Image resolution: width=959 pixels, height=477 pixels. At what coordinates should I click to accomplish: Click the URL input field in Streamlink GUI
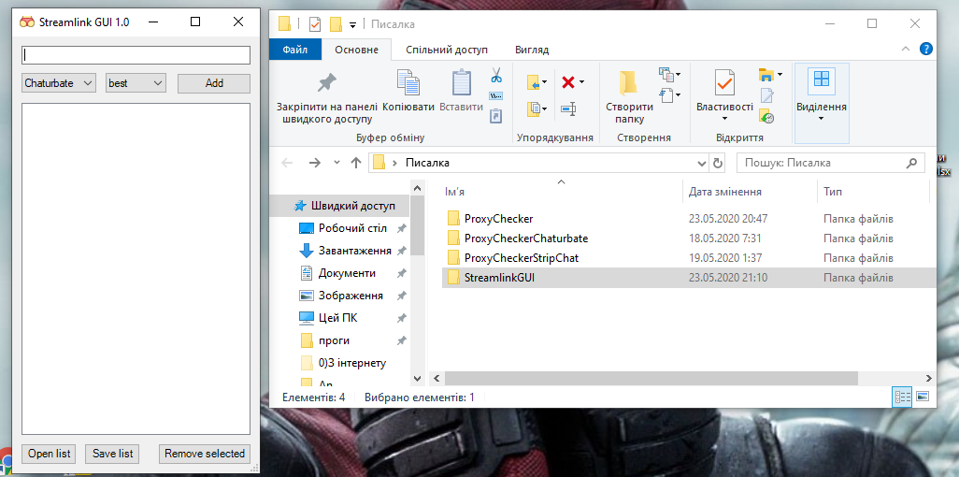coord(136,55)
